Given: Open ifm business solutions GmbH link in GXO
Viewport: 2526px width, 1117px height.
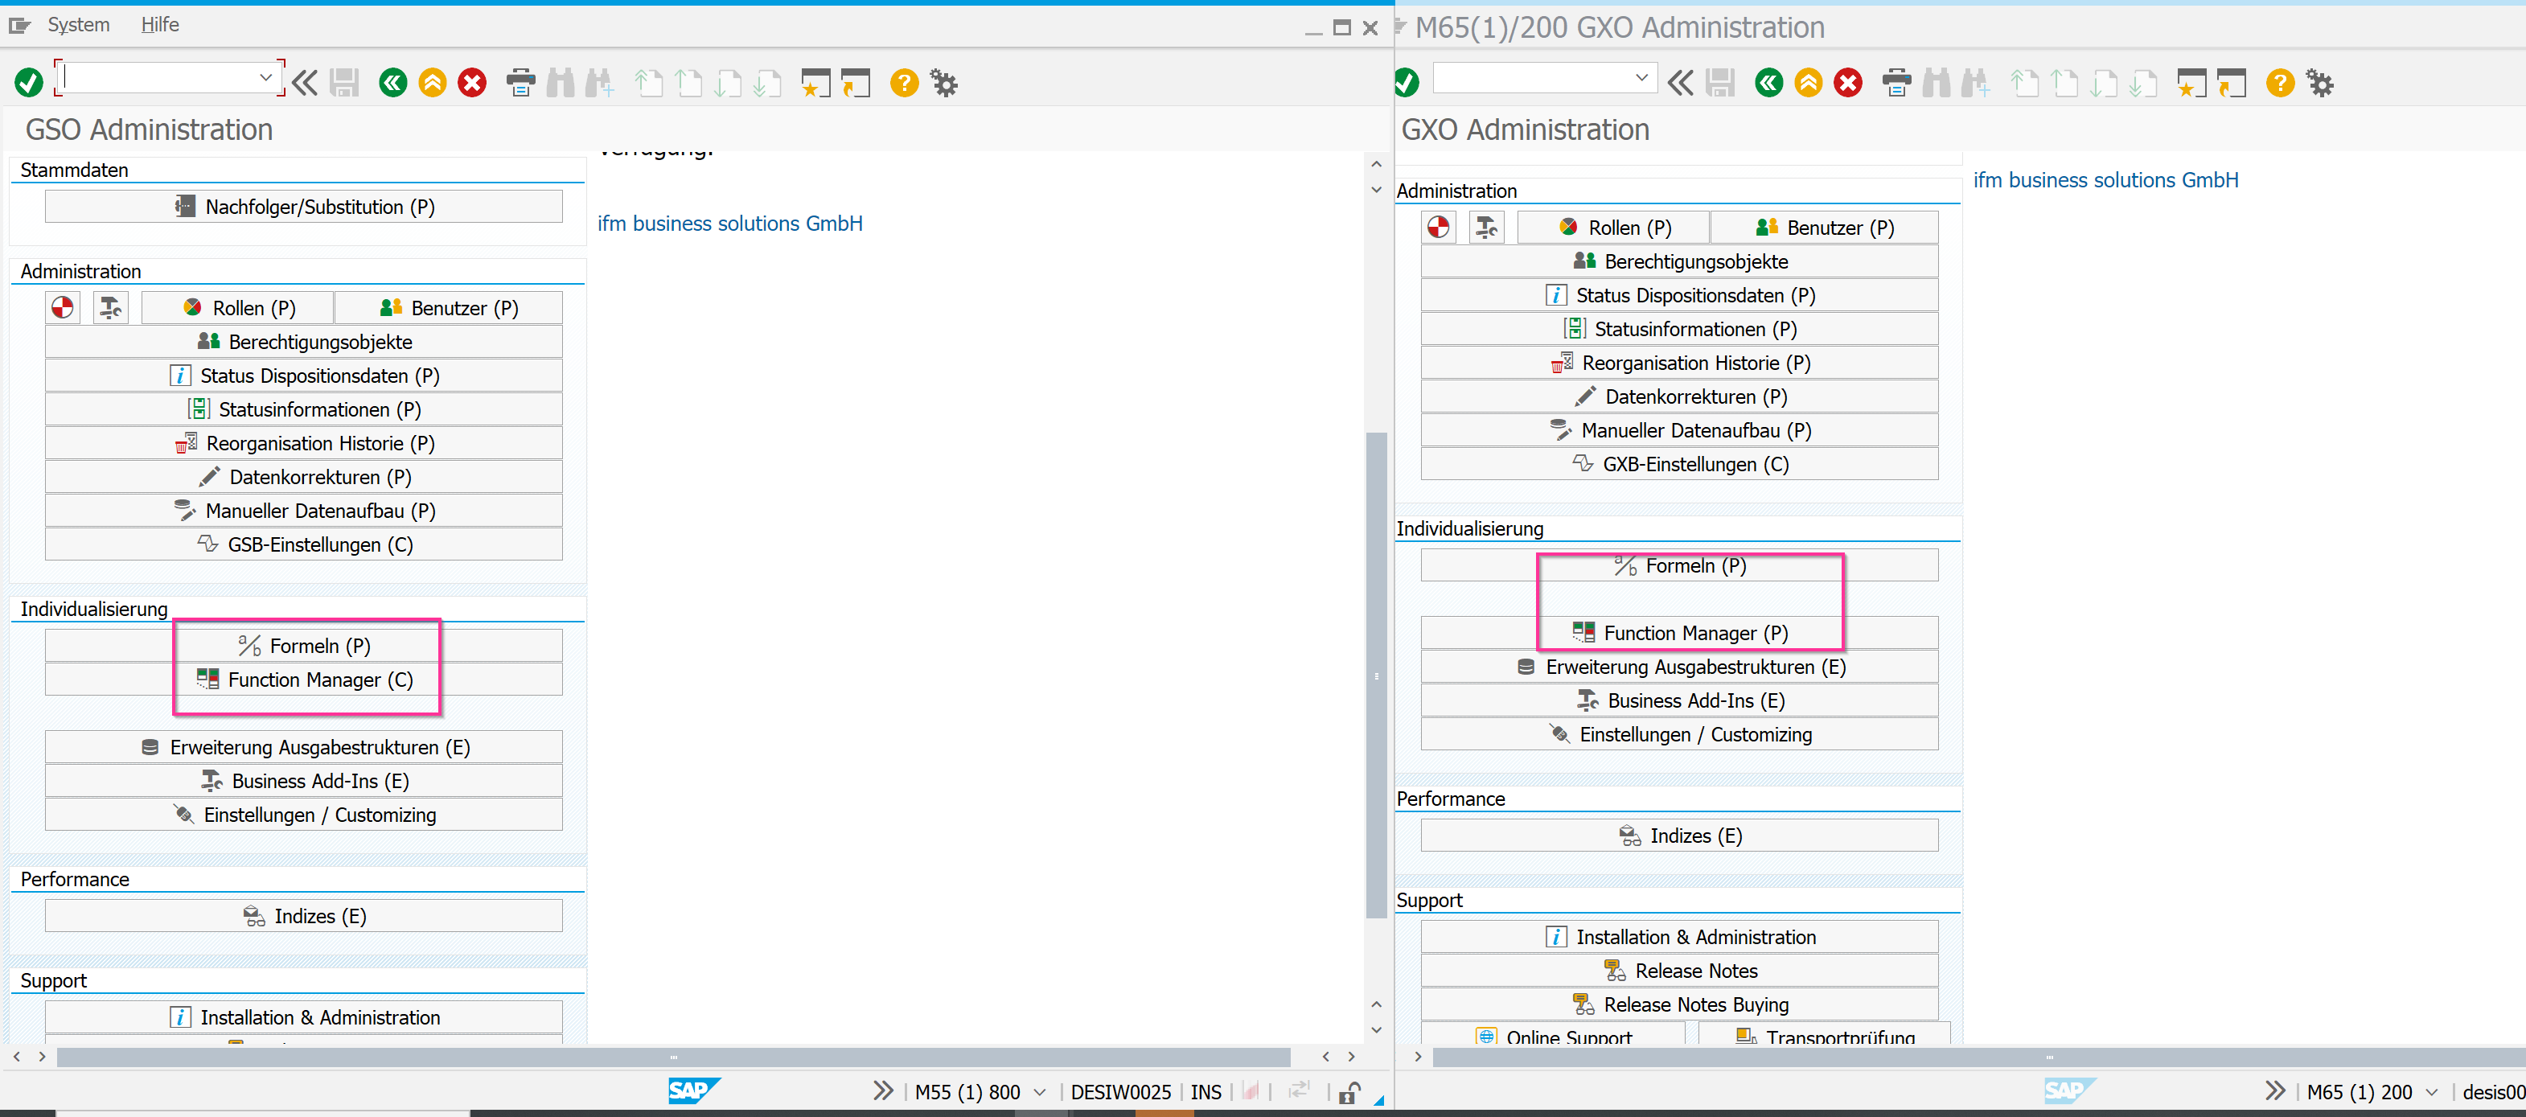Looking at the screenshot, I should tap(2105, 180).
